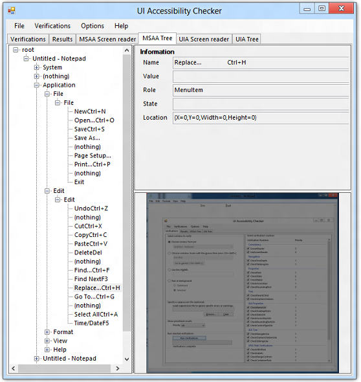Select the Print...Ctrl+P tree item
Viewport: 361px width, 382px height.
click(x=93, y=164)
